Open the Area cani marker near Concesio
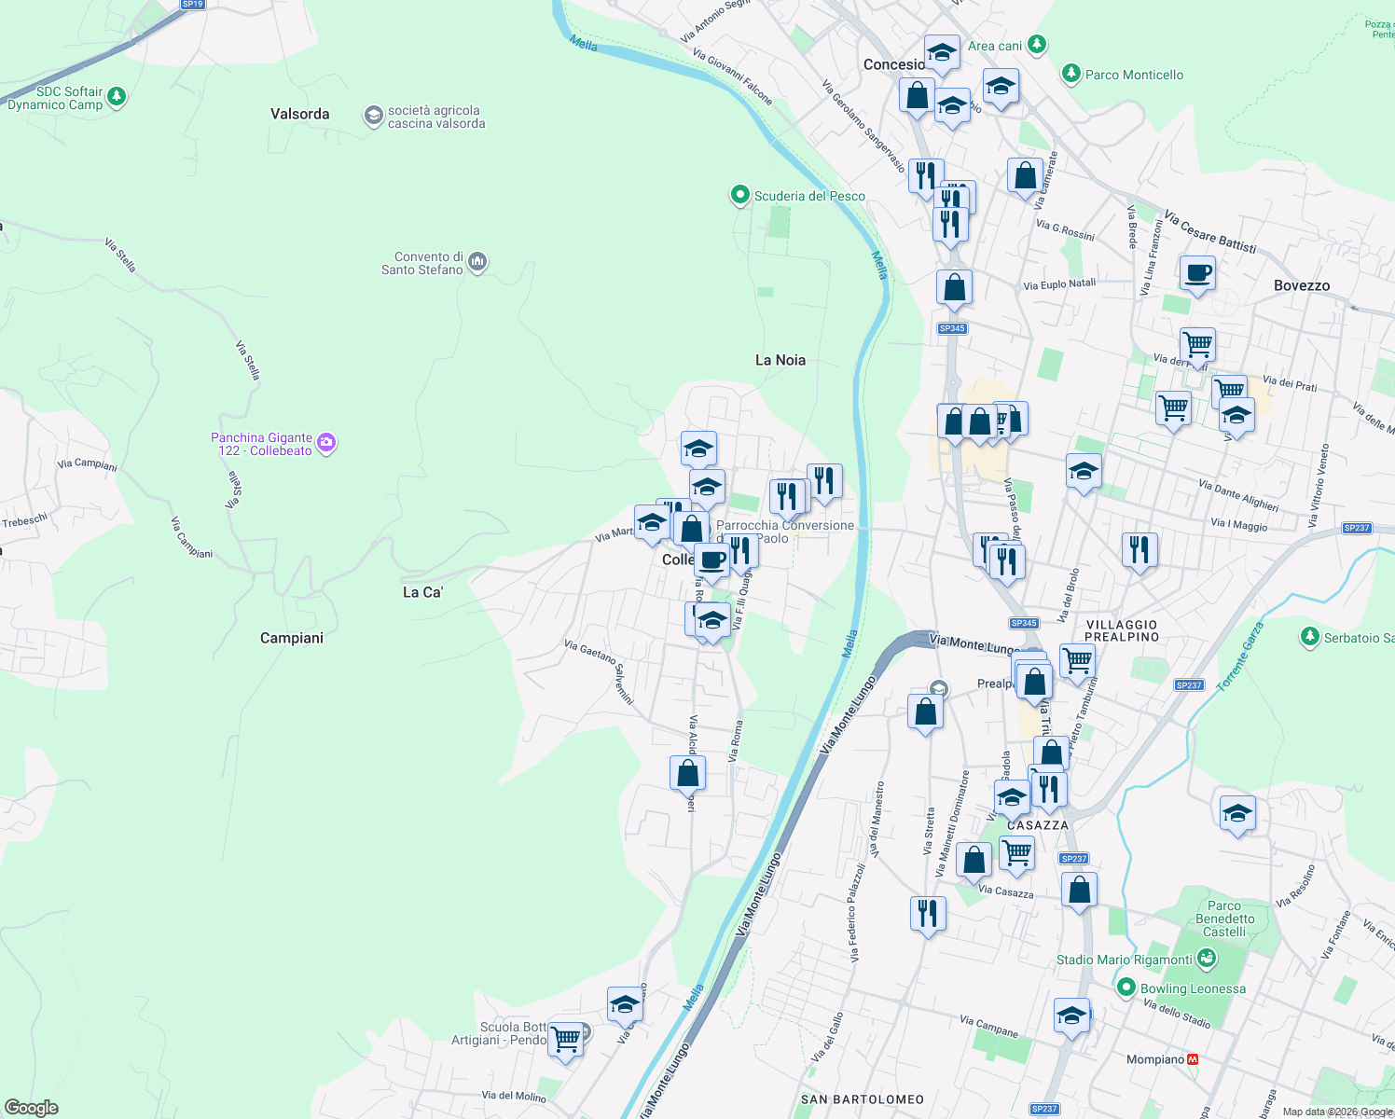The height and width of the screenshot is (1119, 1395). [1036, 46]
